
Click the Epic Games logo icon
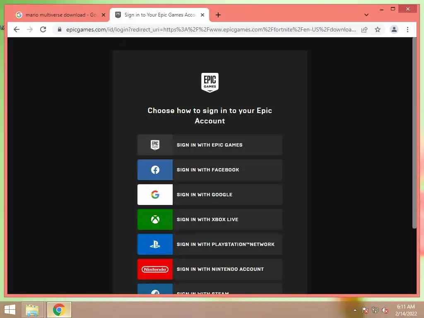tap(210, 82)
